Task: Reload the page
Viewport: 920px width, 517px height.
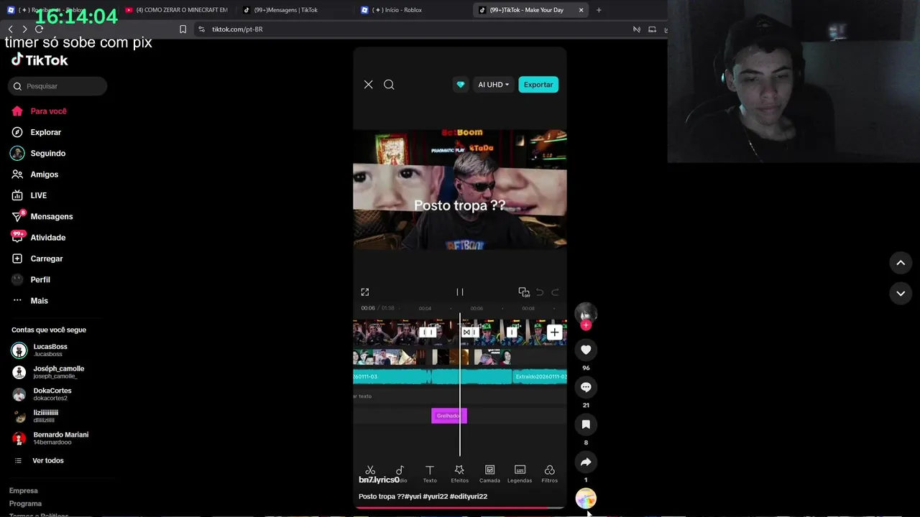Action: [x=39, y=29]
